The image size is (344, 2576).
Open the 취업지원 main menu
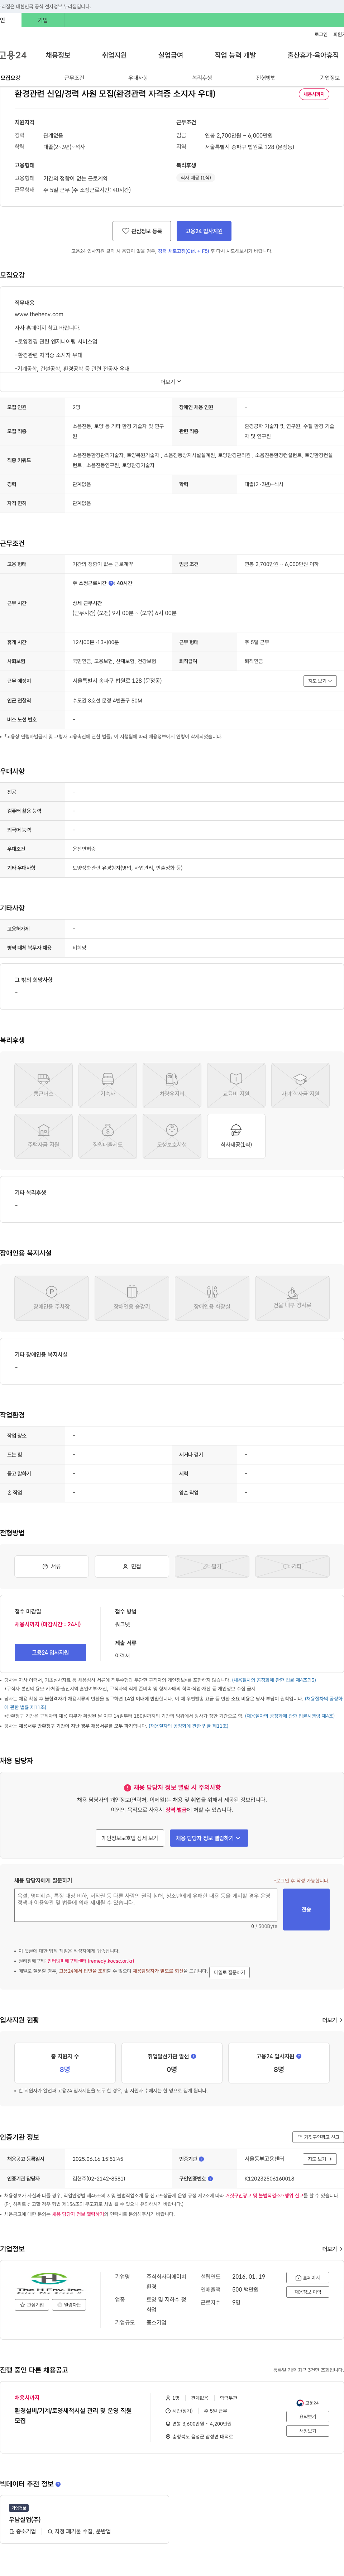click(114, 55)
